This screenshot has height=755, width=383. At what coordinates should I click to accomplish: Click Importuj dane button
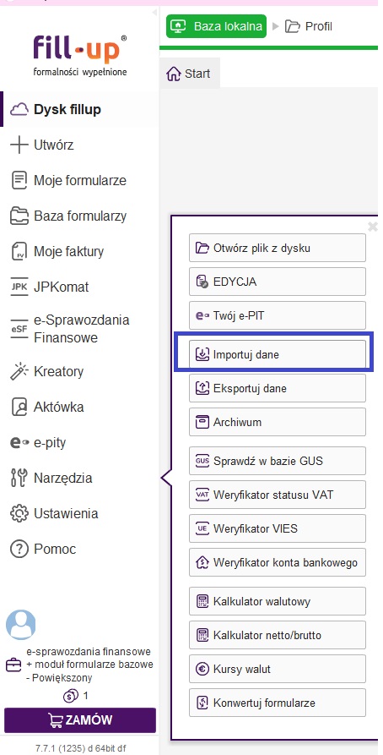click(278, 355)
